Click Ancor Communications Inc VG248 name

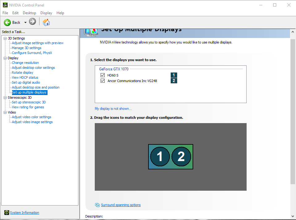(x=132, y=81)
